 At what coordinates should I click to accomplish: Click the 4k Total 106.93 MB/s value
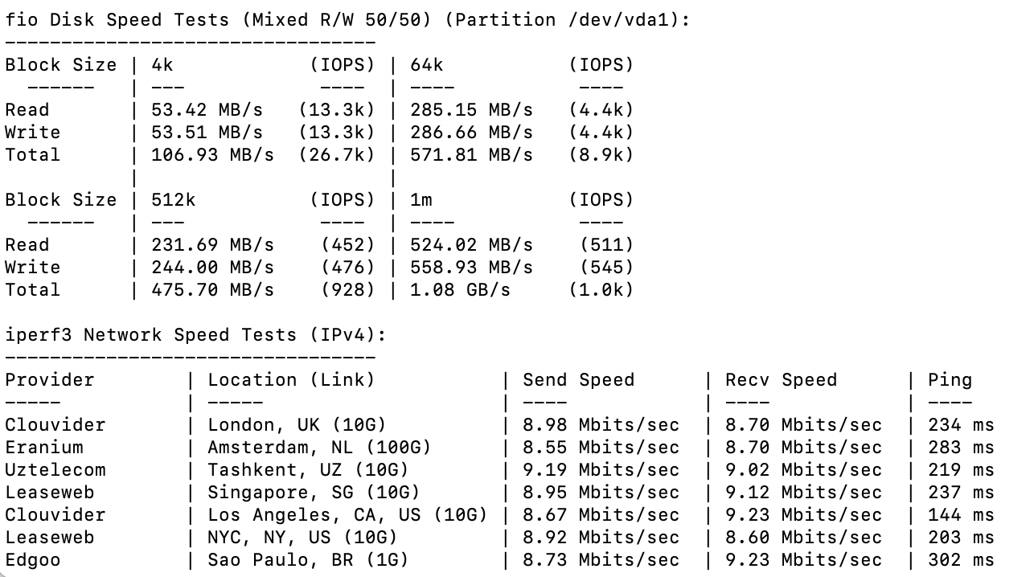pos(212,155)
